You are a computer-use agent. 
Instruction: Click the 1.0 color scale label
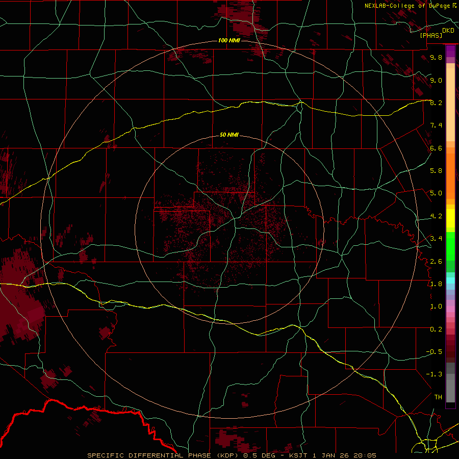click(436, 307)
